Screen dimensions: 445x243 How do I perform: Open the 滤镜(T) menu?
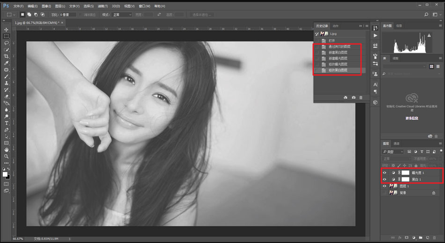click(x=102, y=6)
